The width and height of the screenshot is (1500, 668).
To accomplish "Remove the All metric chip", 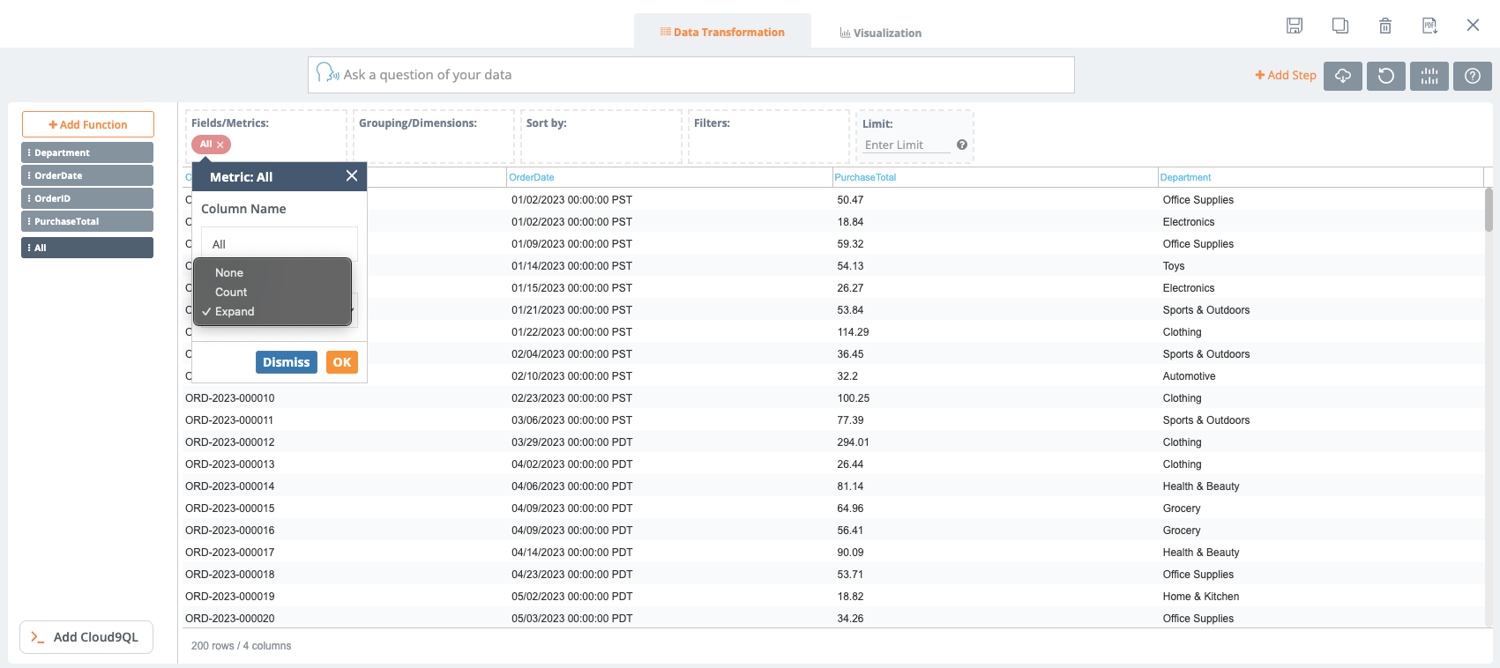I will tap(220, 145).
